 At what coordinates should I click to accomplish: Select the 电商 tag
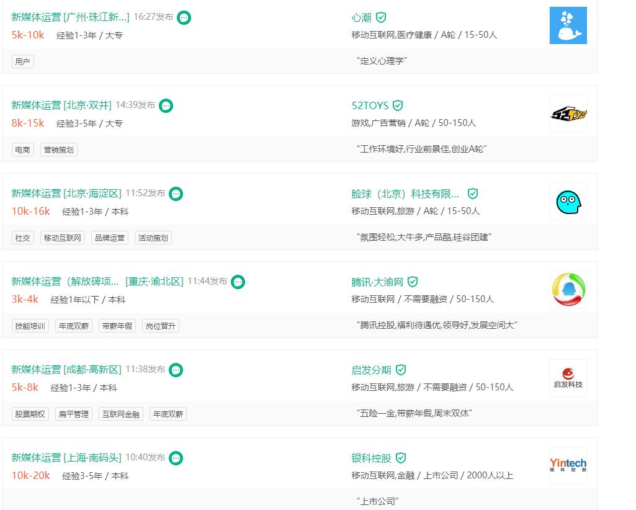tap(22, 150)
